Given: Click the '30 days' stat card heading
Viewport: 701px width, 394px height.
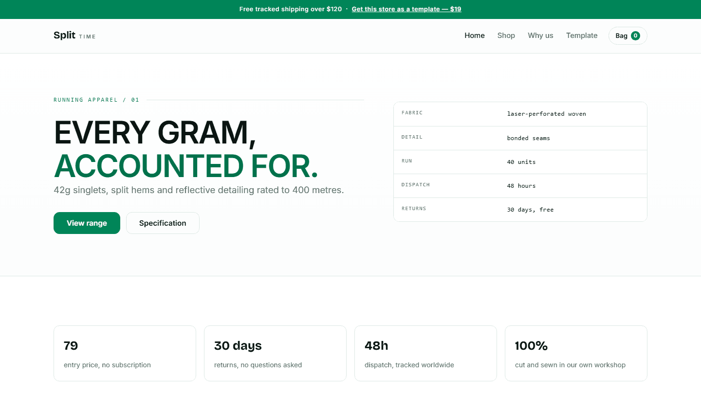Looking at the screenshot, I should click(x=238, y=346).
